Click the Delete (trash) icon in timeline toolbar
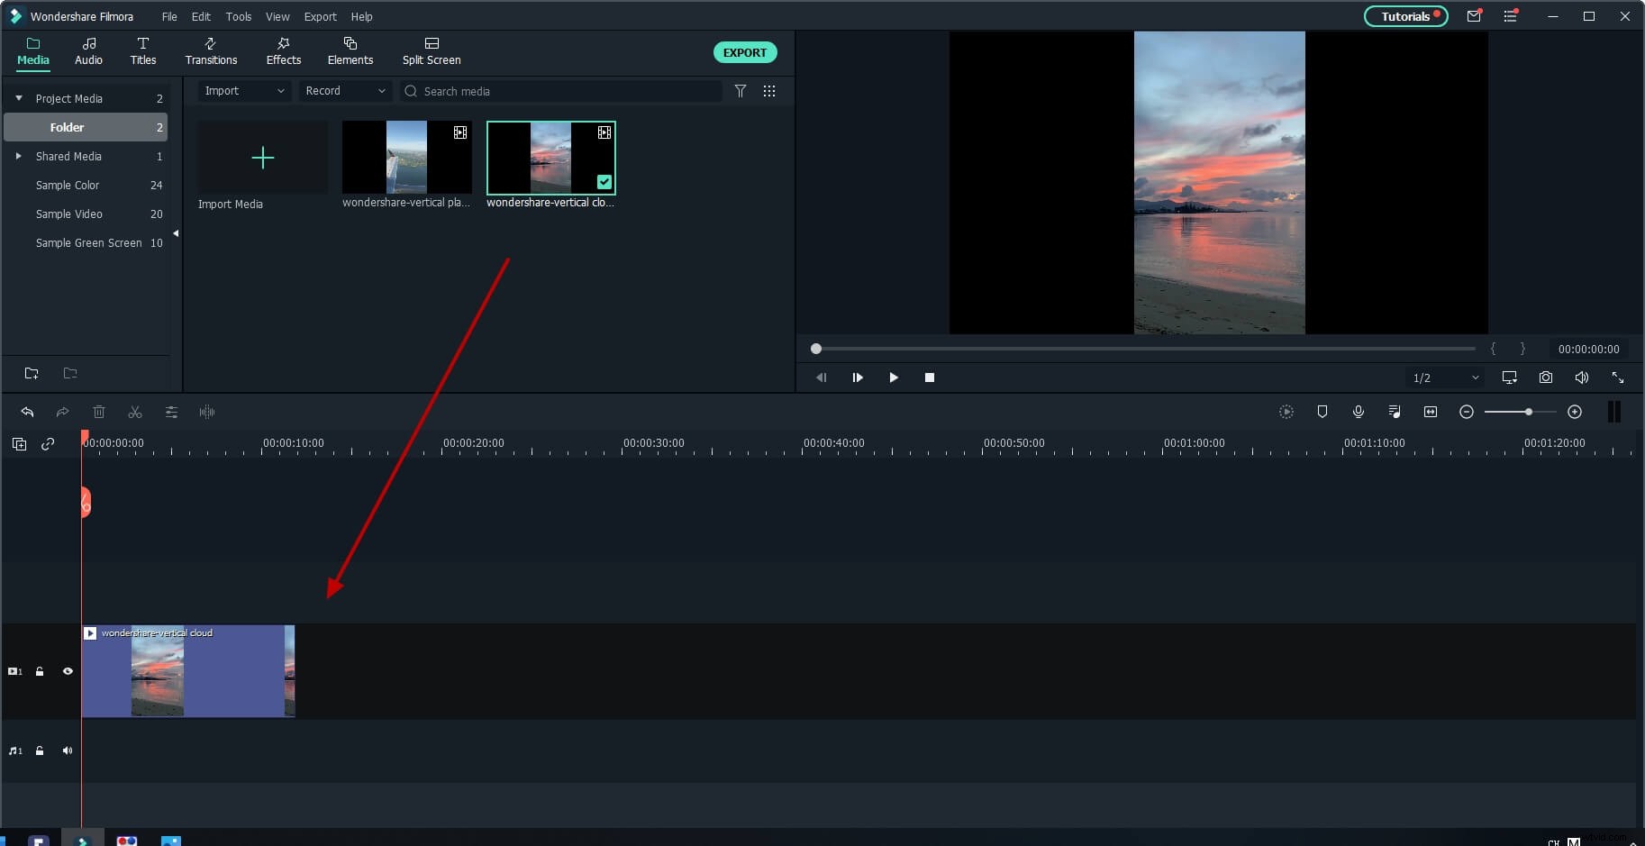The height and width of the screenshot is (846, 1645). pyautogui.click(x=99, y=412)
